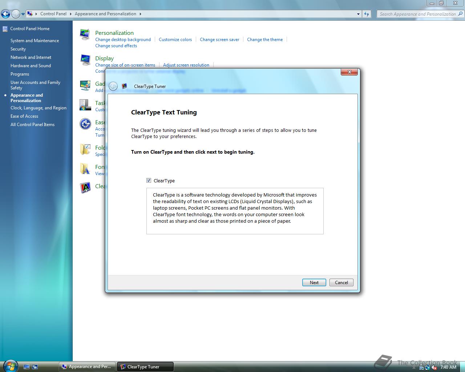Expand chevron after Control Panel breadcrumb
The width and height of the screenshot is (465, 372).
70,14
